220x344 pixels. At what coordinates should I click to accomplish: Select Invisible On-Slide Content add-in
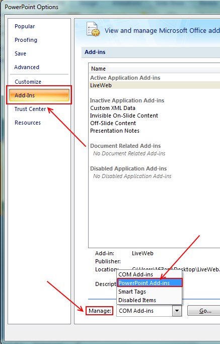click(x=124, y=116)
